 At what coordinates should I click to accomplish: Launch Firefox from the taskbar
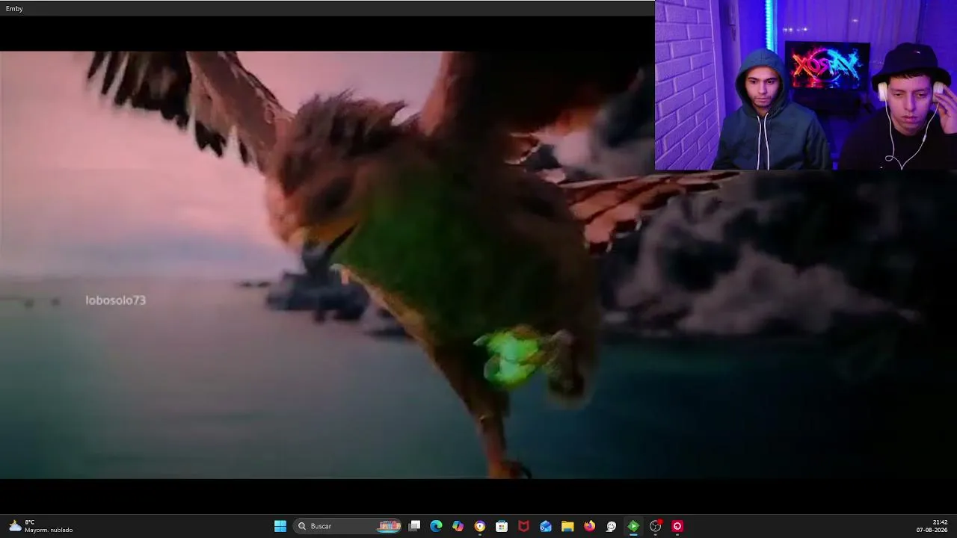click(x=589, y=526)
